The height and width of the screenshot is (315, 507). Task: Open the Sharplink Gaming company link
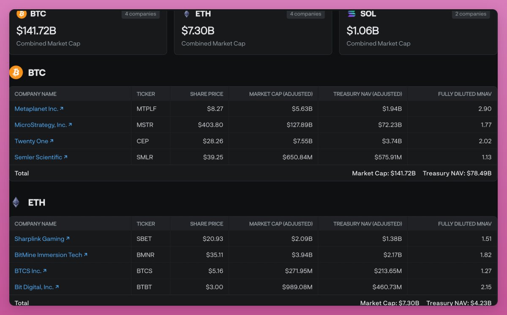(42, 239)
